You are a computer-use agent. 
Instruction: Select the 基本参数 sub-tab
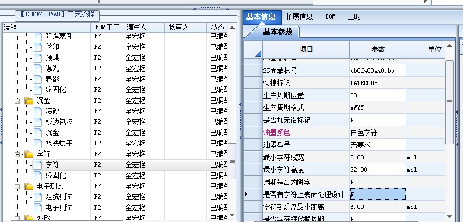pyautogui.click(x=278, y=32)
